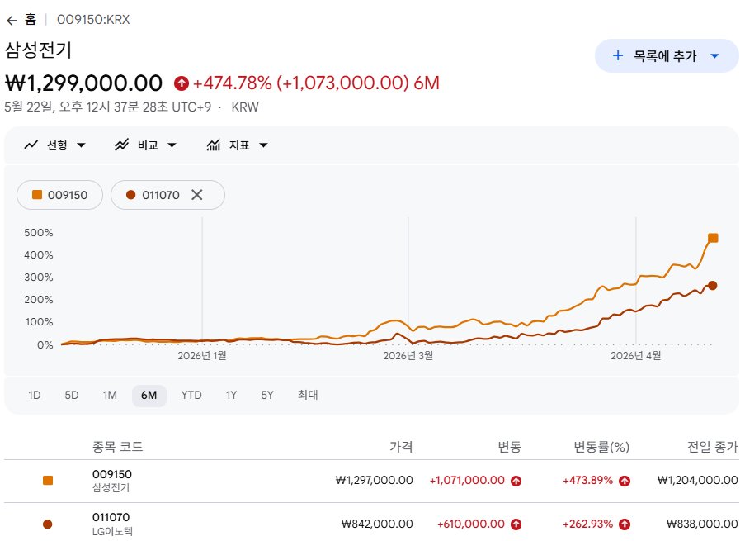The width and height of the screenshot is (745, 541).
Task: Click the compare icon beside 비교
Action: pos(121,145)
